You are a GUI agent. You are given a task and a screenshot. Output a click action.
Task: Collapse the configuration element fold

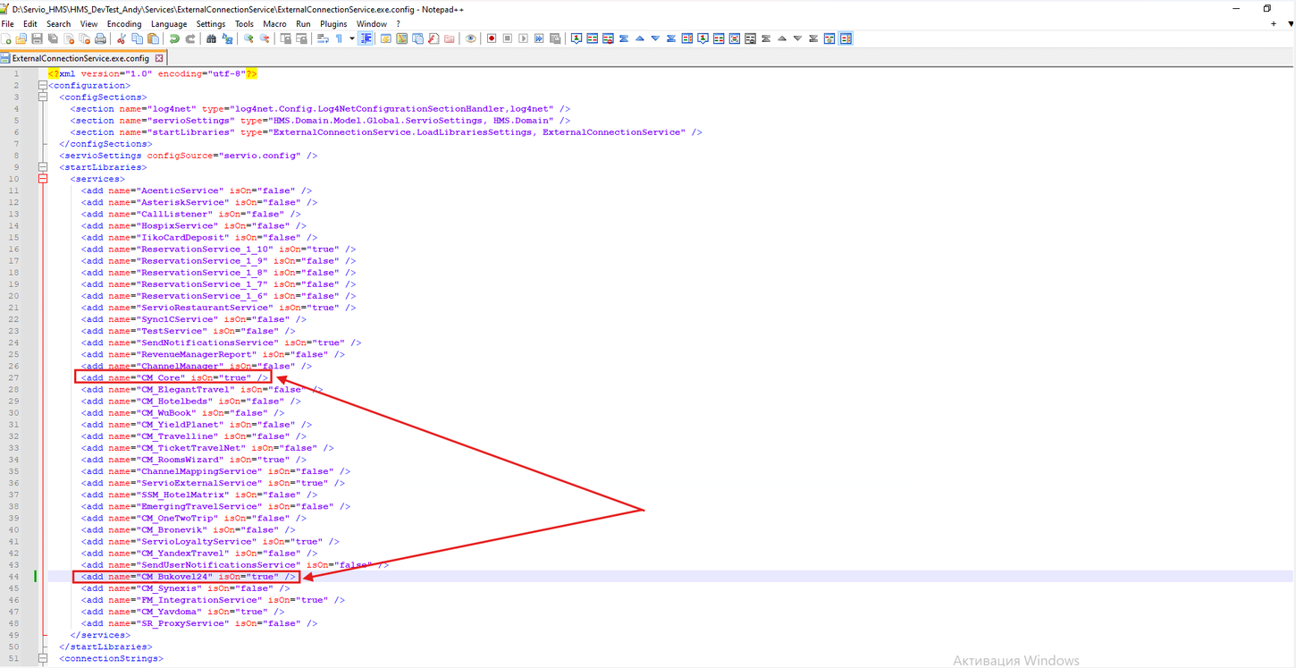(42, 85)
